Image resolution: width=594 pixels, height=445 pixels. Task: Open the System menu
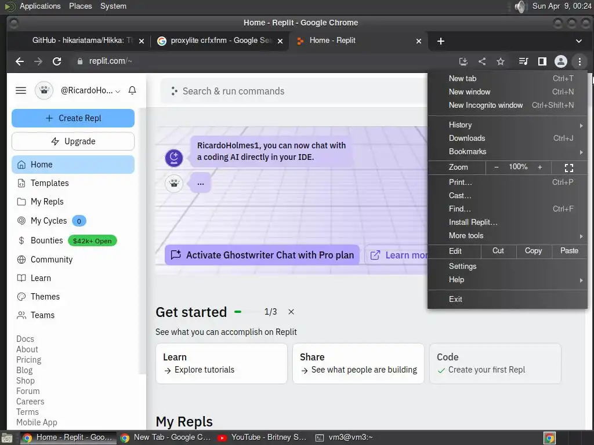tap(113, 6)
